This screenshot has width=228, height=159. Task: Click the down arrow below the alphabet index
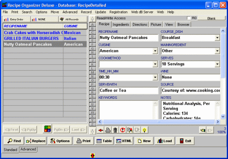[x=92, y=131]
